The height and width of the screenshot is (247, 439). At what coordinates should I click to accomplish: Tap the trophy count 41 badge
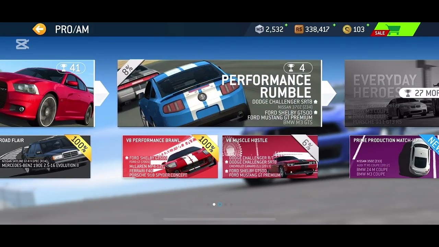click(x=70, y=68)
